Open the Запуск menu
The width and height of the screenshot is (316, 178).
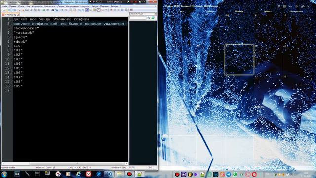click(95, 6)
